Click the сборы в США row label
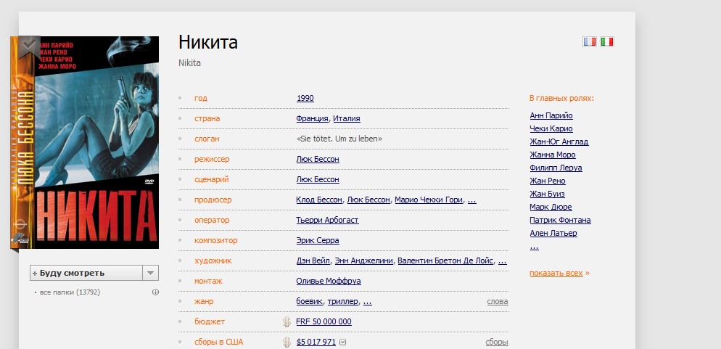The width and height of the screenshot is (721, 349). (x=219, y=342)
